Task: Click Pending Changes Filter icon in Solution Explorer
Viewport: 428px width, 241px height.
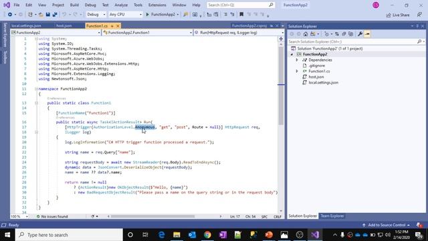Action: click(327, 34)
